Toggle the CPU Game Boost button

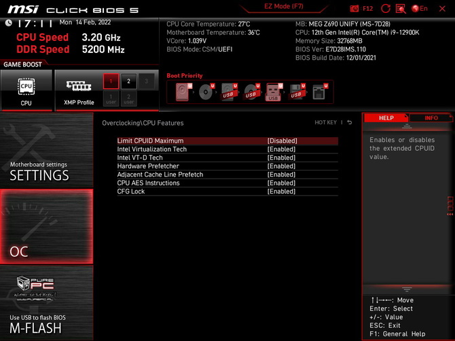26,90
